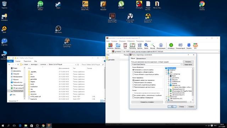Viewport: 227px width, 128px height.
Task: Expand OneDrive node in the dialog folder tree
Action: tap(166, 70)
